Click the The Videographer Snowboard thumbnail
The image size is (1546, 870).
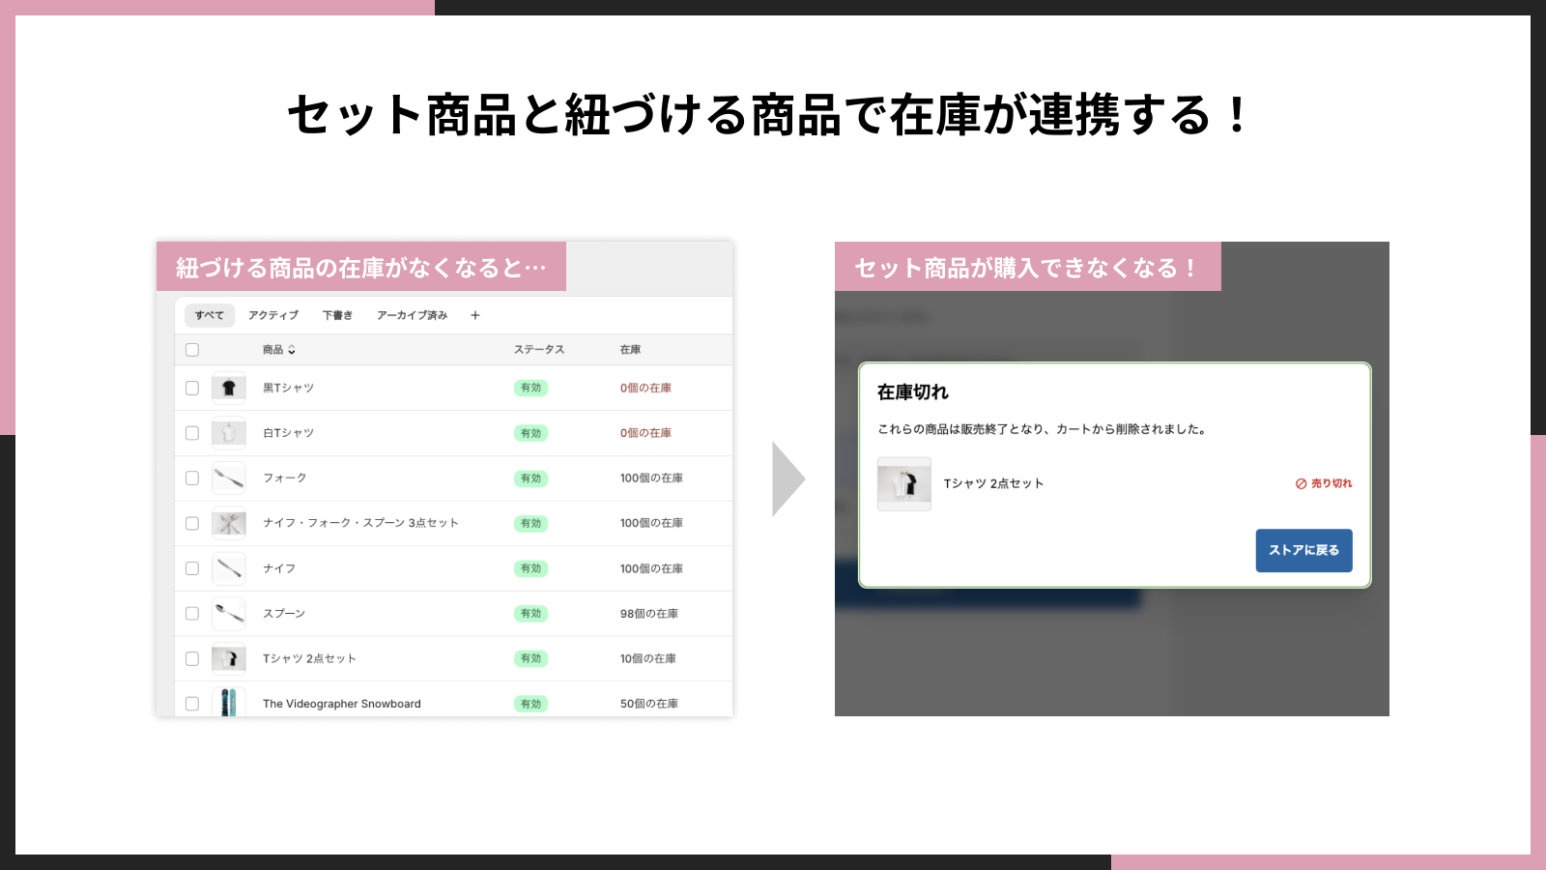(229, 703)
